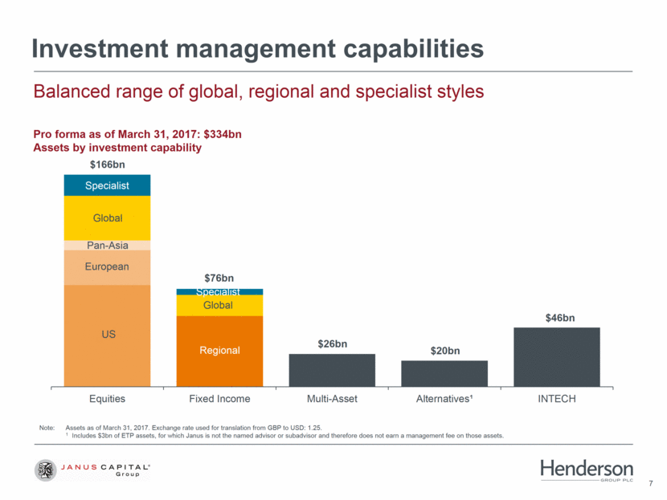Click the title Investment management capabilities
The width and height of the screenshot is (667, 500).
(x=258, y=48)
